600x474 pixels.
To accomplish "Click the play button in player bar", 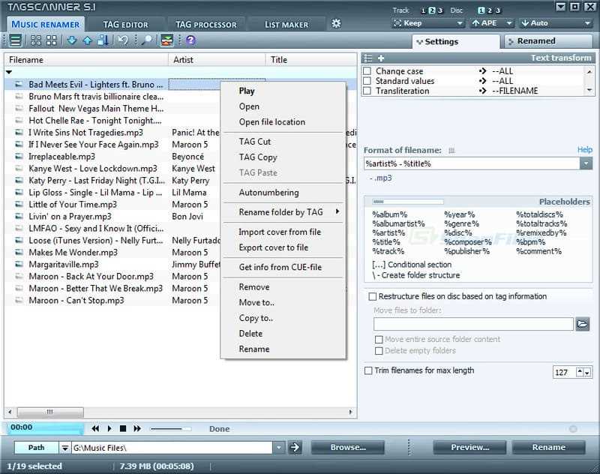I will point(109,428).
